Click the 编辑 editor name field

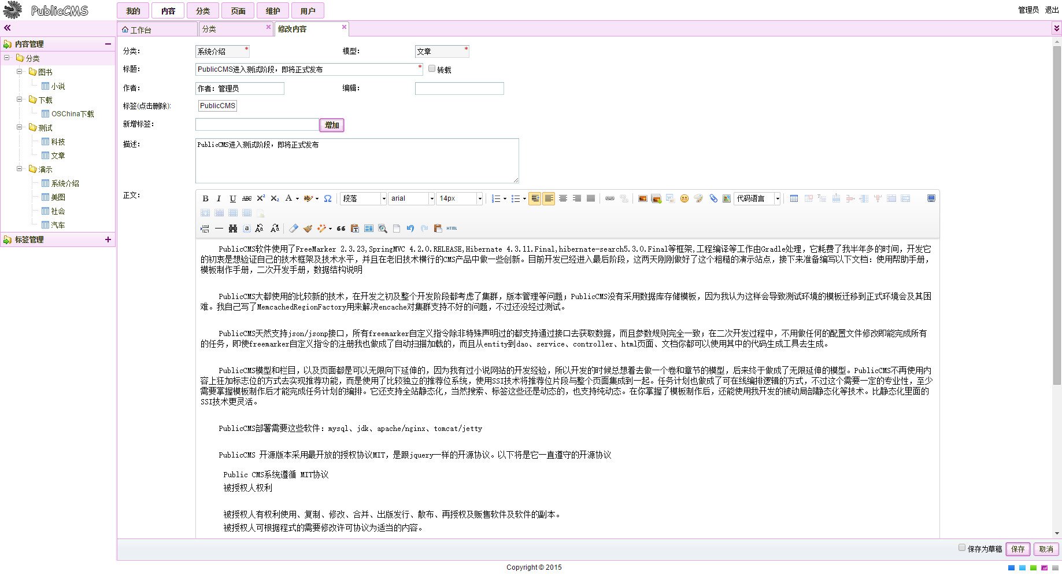pos(460,89)
